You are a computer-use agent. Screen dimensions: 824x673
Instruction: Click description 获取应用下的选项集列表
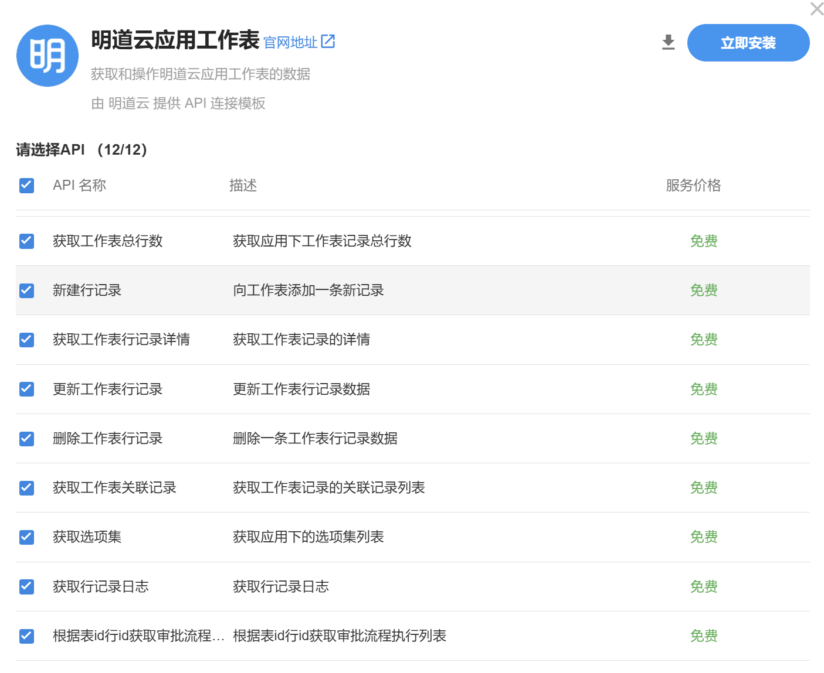point(308,537)
